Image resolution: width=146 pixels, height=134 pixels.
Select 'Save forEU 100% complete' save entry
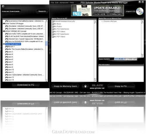click(x=25, y=34)
